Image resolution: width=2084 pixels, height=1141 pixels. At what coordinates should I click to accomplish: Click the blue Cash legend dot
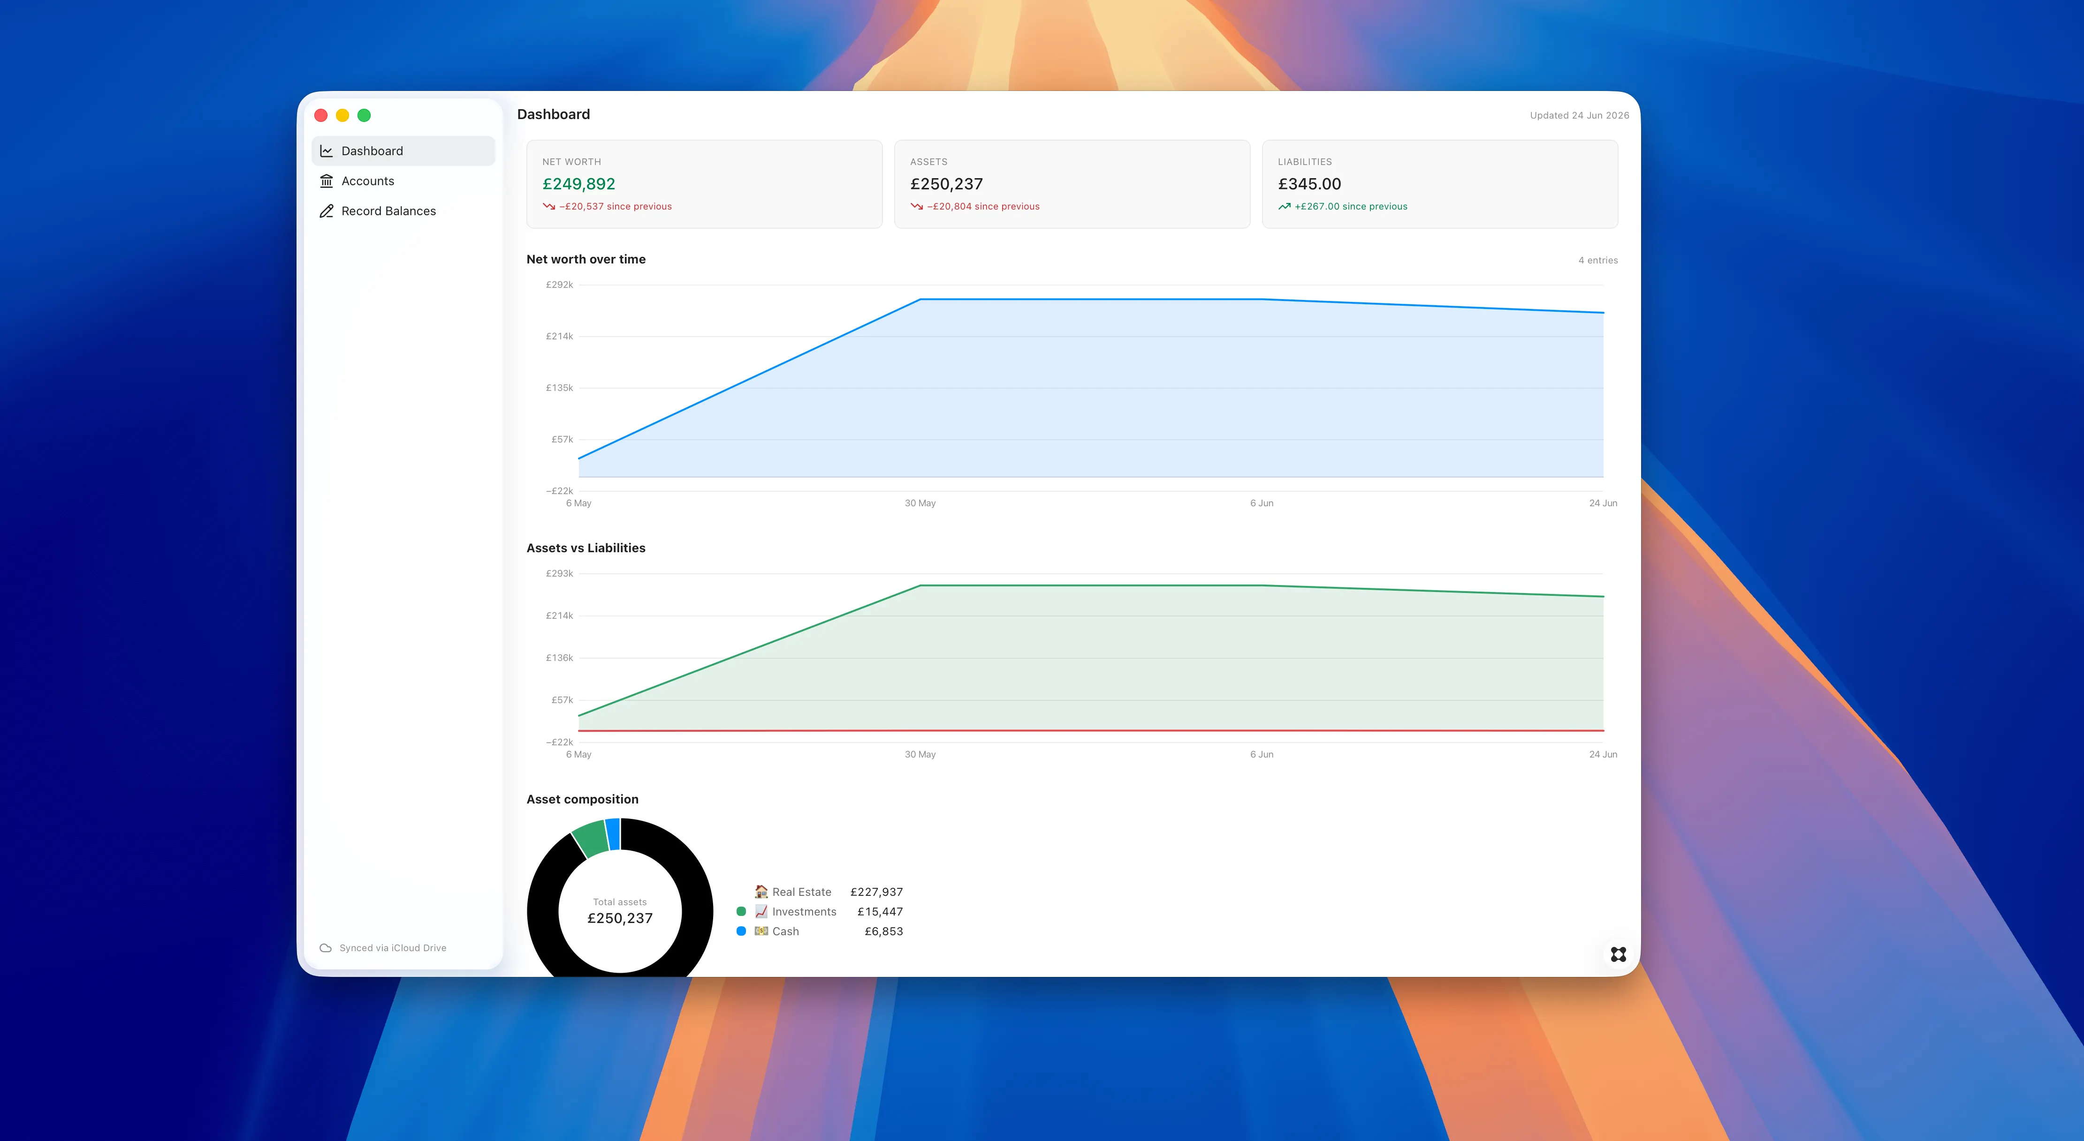pos(741,931)
